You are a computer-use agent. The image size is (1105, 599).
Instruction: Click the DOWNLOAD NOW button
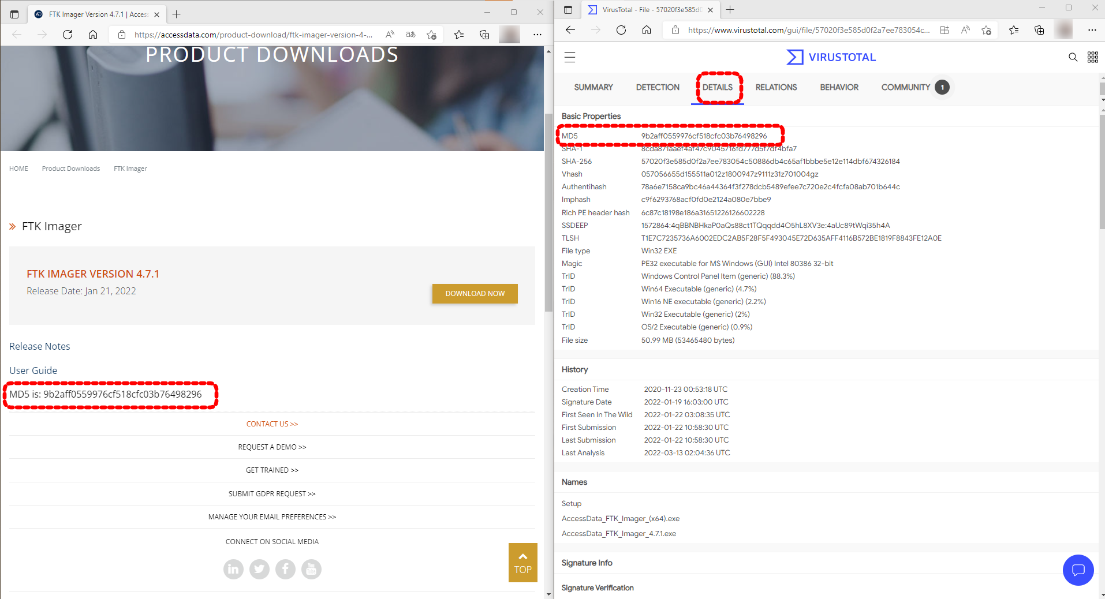[x=475, y=294]
